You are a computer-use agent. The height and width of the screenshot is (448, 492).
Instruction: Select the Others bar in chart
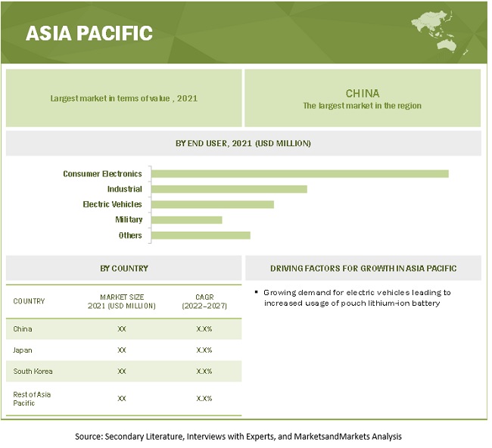click(x=201, y=235)
